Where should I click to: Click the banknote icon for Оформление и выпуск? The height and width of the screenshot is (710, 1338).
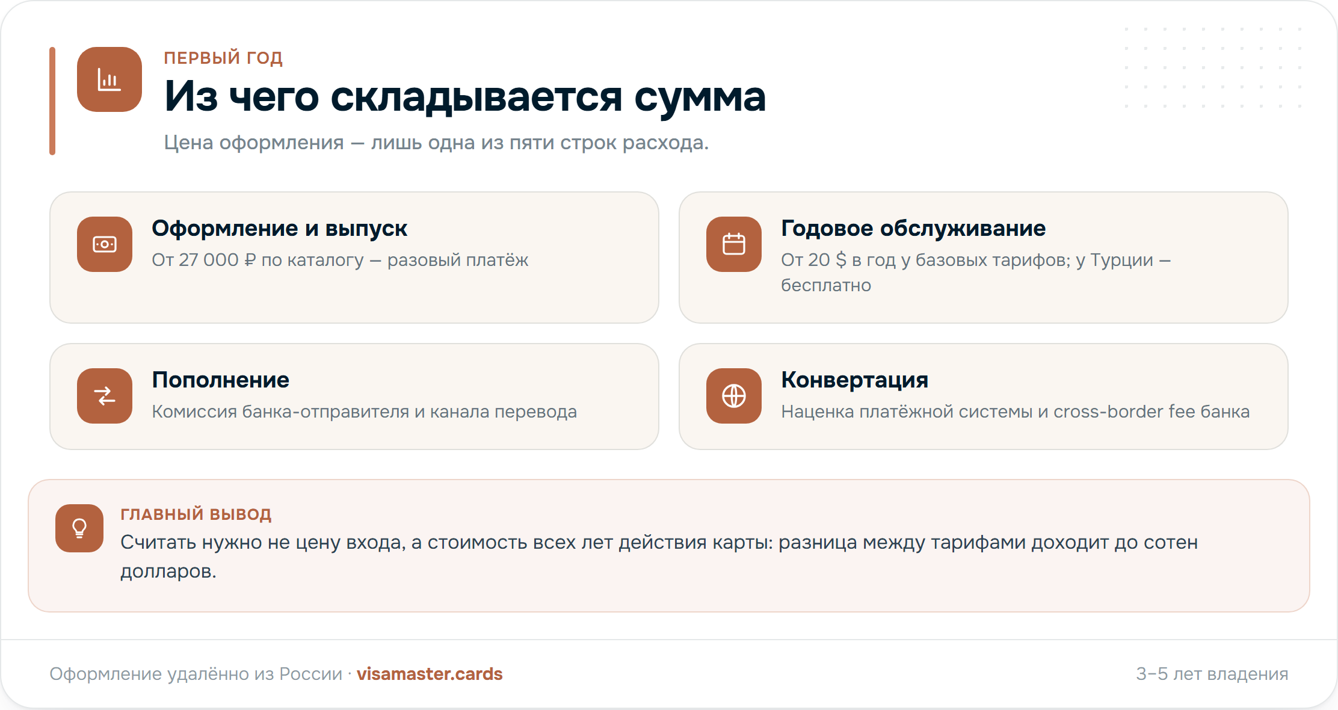click(x=105, y=244)
